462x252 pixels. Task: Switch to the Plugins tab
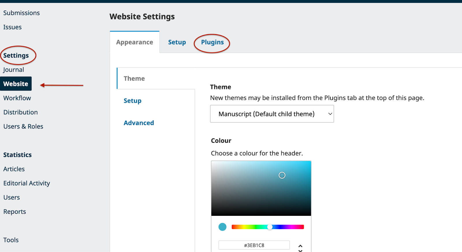click(x=212, y=42)
